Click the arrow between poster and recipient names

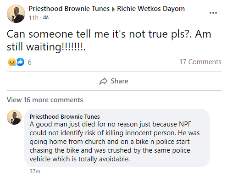(113, 9)
